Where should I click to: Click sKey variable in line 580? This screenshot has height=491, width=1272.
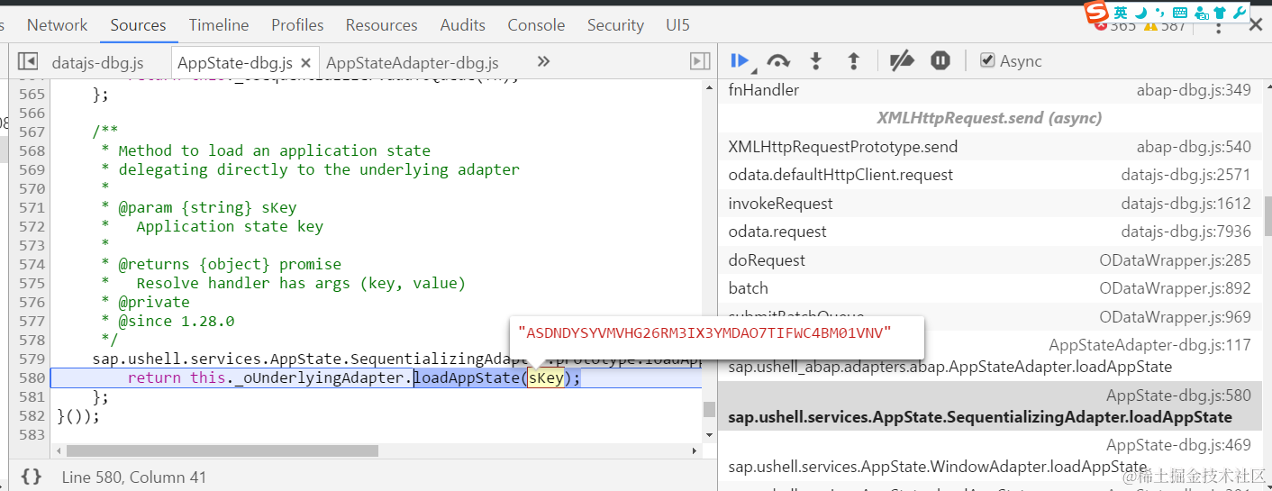click(546, 378)
